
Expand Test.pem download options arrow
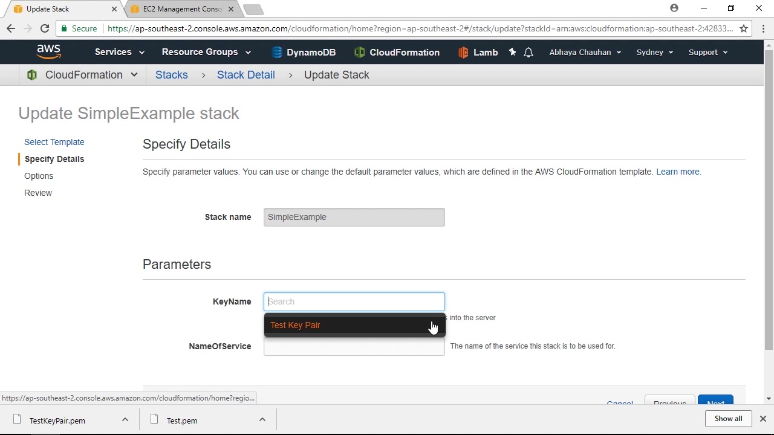(262, 420)
